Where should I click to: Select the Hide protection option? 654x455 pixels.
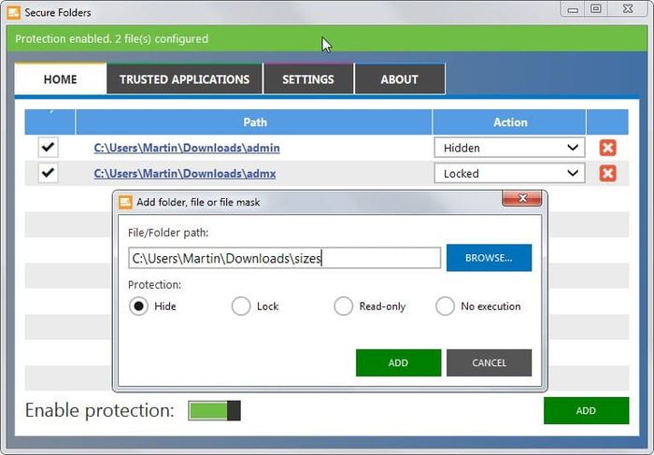point(138,306)
